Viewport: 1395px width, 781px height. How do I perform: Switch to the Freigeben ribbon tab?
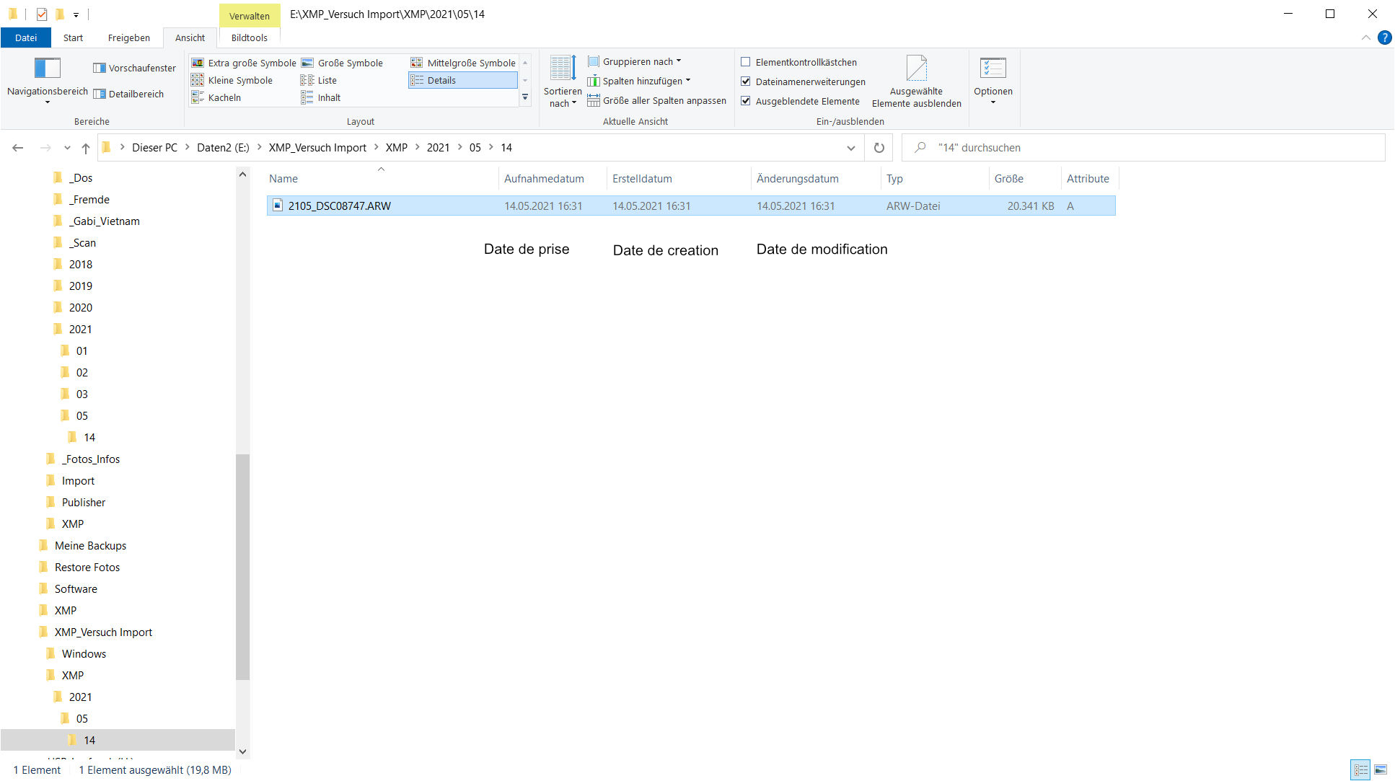point(129,37)
